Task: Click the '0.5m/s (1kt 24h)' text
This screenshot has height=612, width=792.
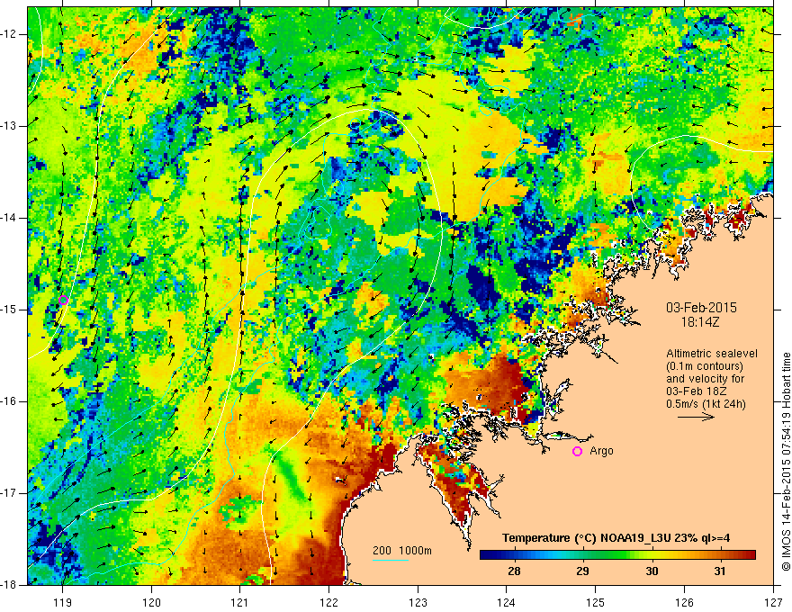Action: pyautogui.click(x=706, y=403)
